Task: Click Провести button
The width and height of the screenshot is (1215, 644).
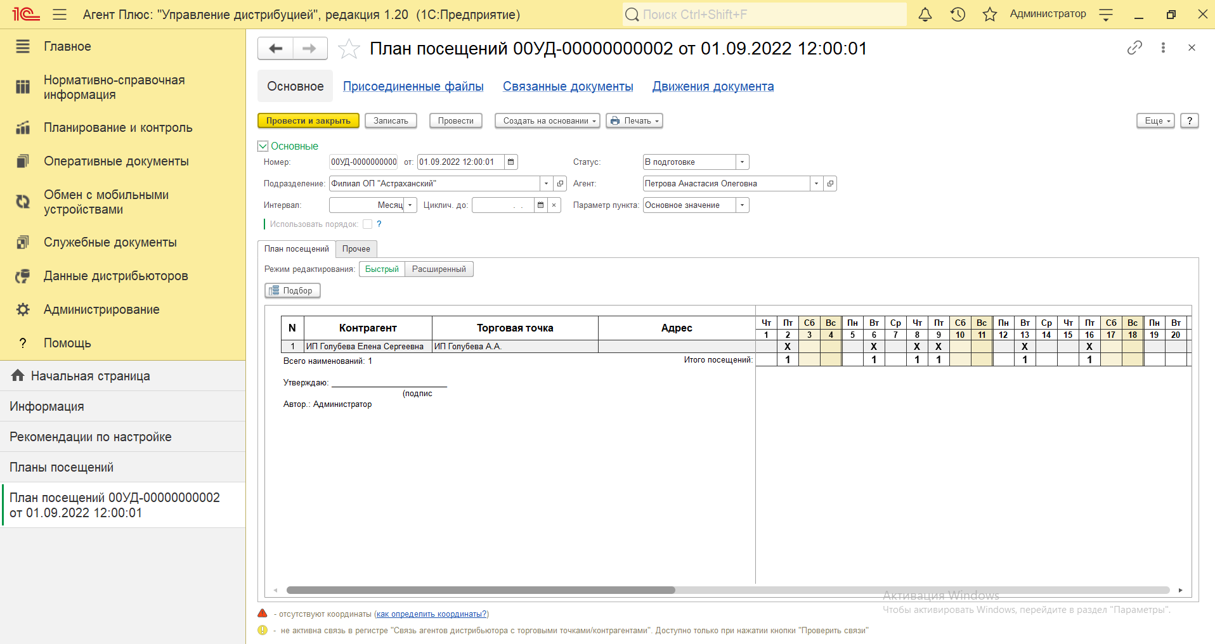Action: tap(456, 120)
